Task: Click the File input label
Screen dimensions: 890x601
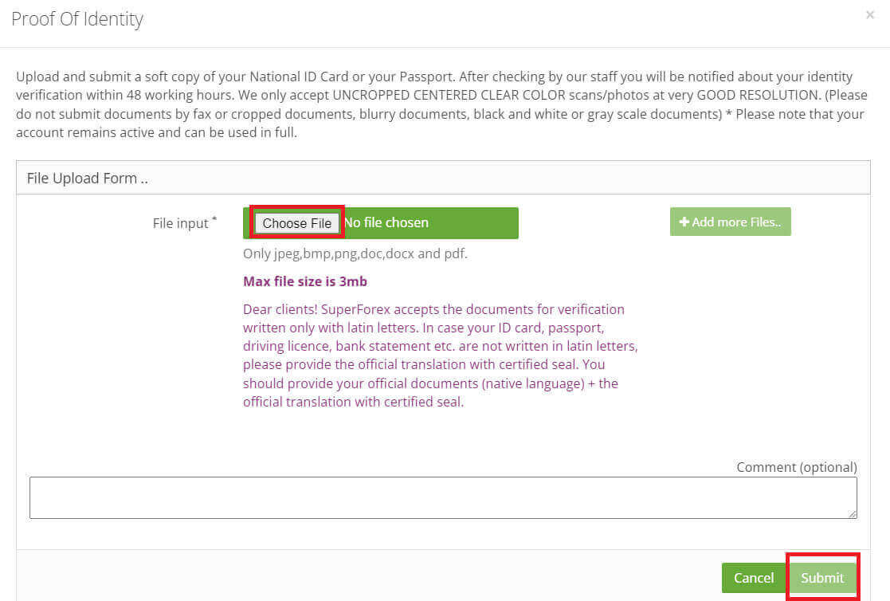Action: 180,223
